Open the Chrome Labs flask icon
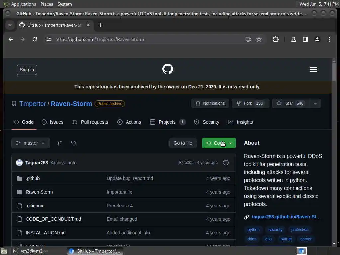This screenshot has width=340, height=255. tap(294, 39)
